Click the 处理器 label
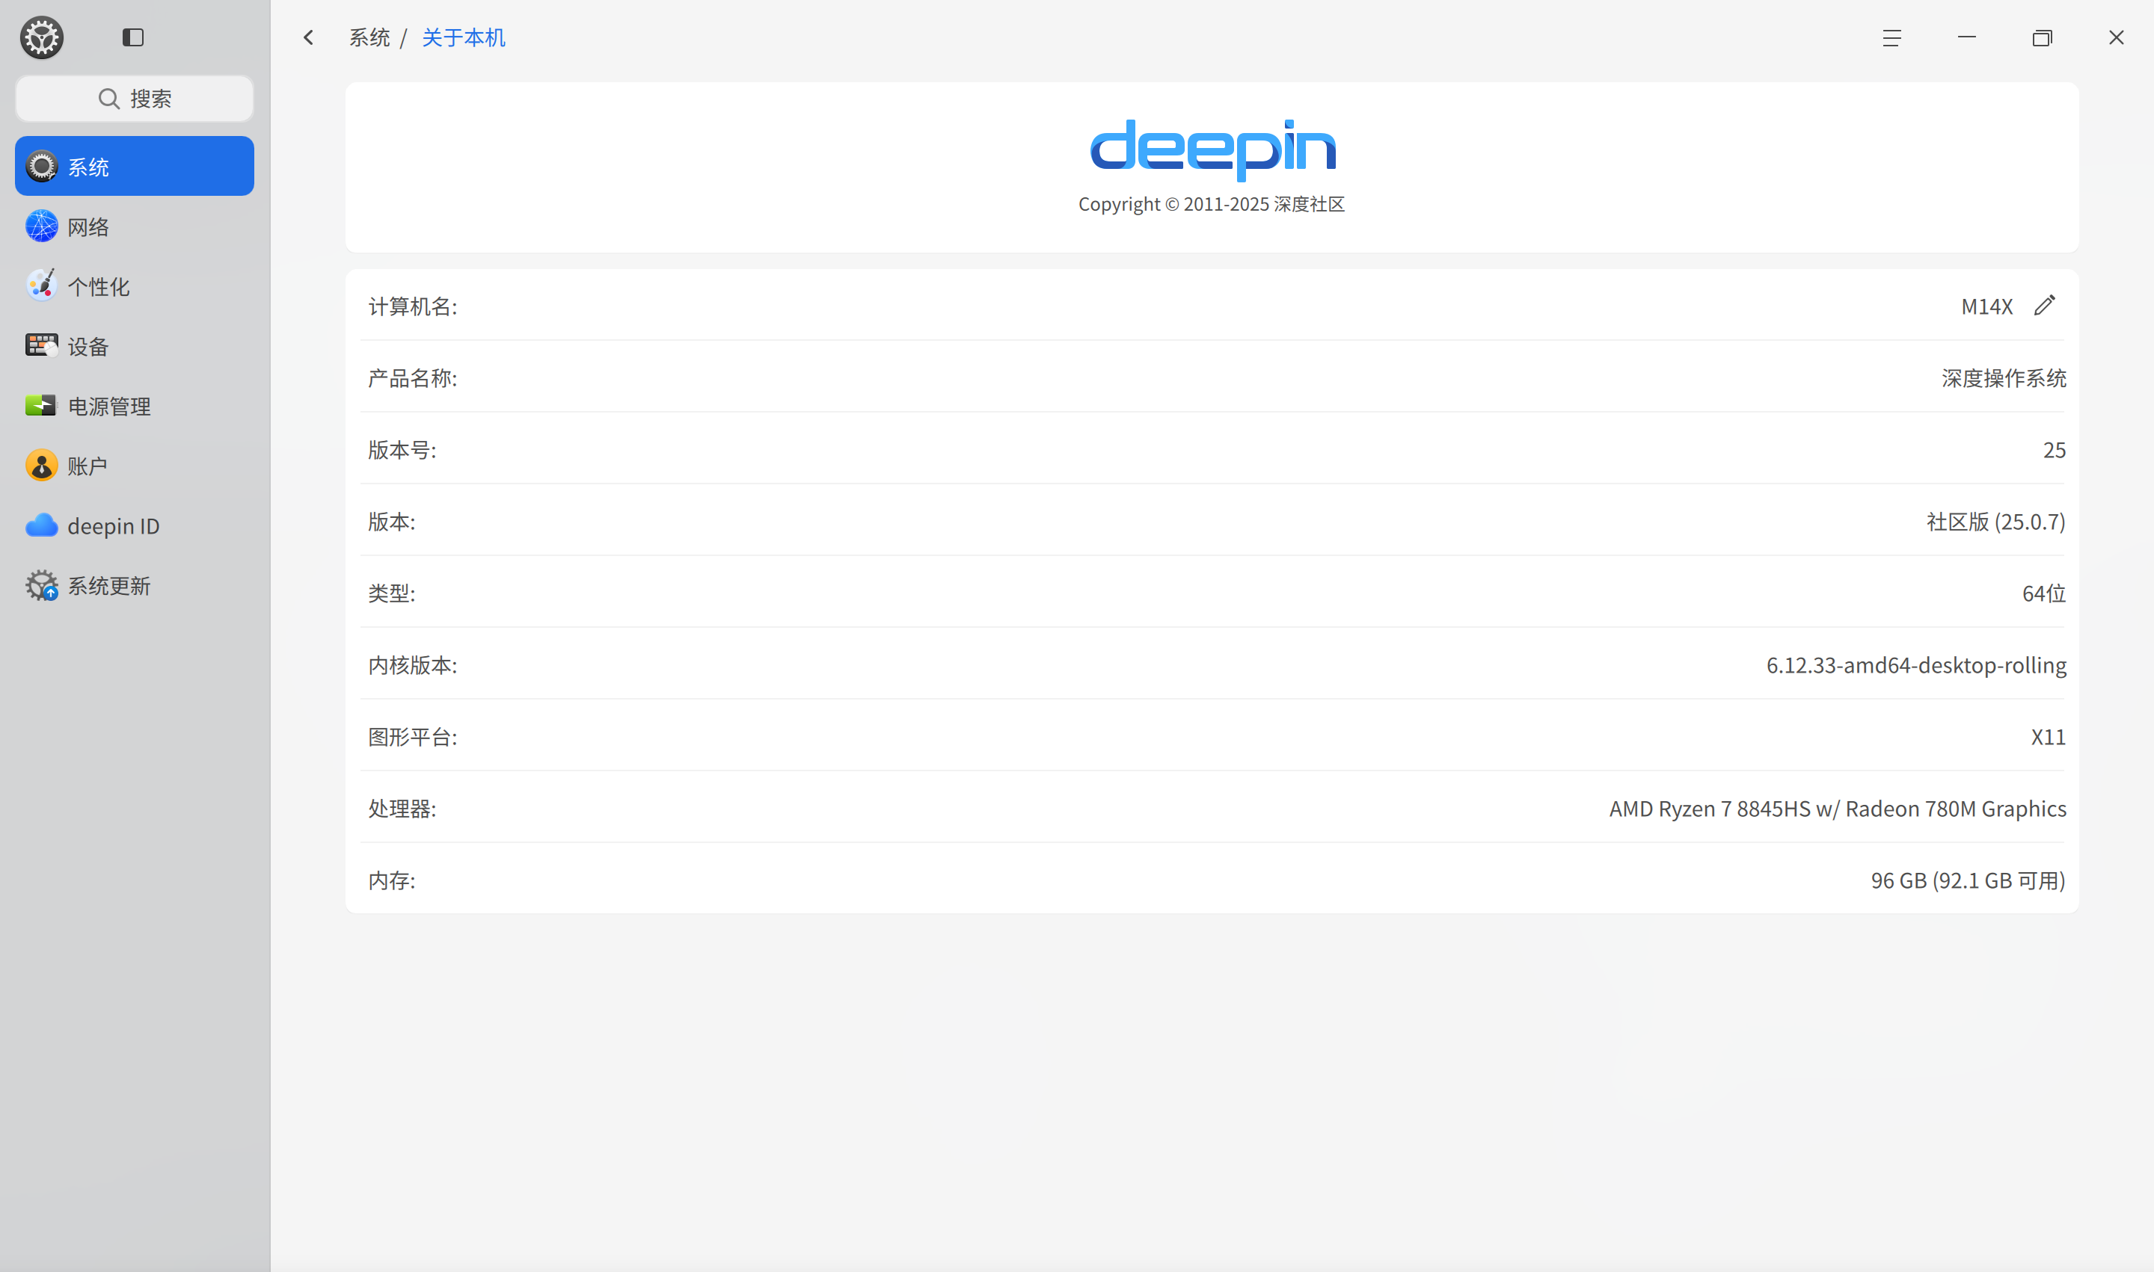This screenshot has width=2154, height=1272. coord(402,809)
